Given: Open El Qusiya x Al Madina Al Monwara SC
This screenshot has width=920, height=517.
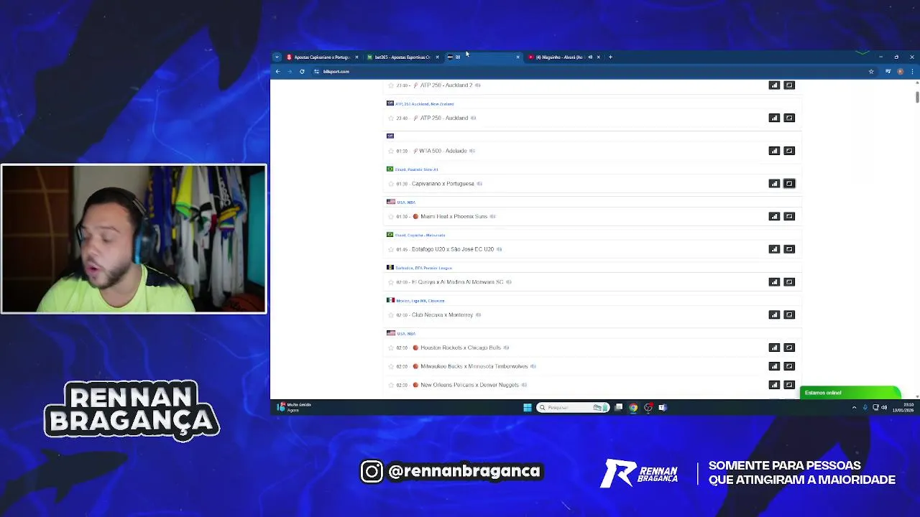Looking at the screenshot, I should click(457, 282).
